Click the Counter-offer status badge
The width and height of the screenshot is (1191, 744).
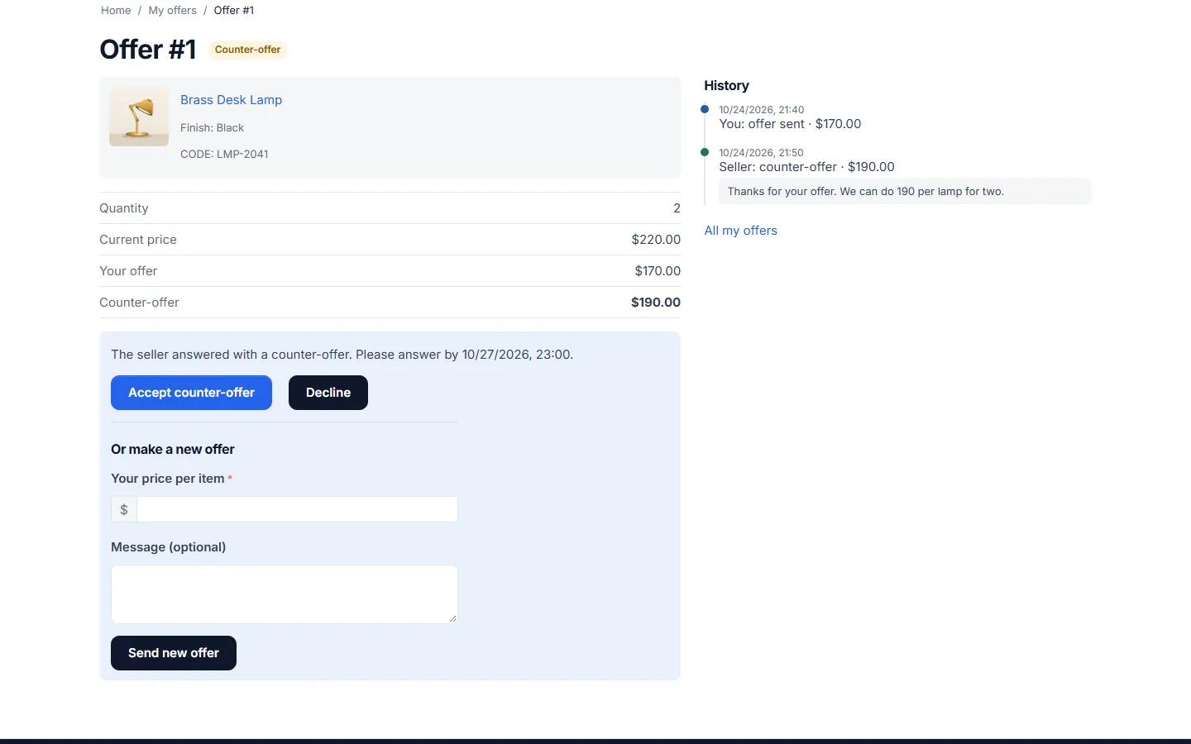pyautogui.click(x=247, y=50)
